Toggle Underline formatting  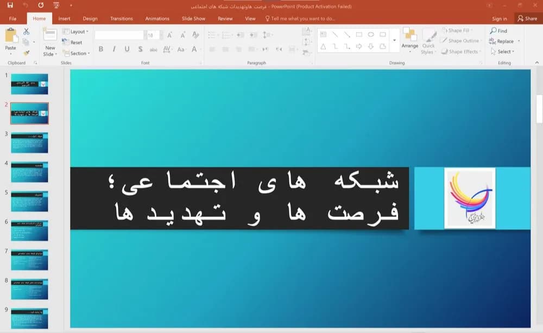[x=127, y=49]
